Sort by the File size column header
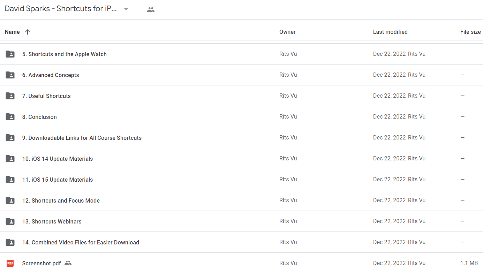This screenshot has width=483, height=273. [x=470, y=32]
